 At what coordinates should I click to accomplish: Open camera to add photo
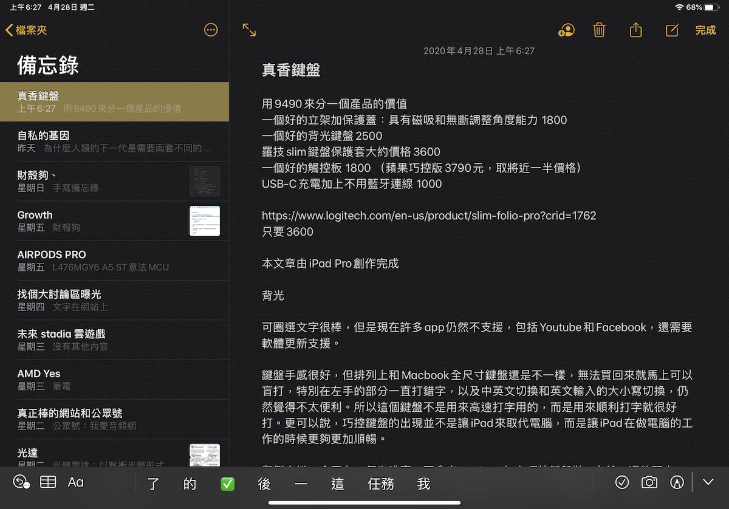[x=649, y=482]
